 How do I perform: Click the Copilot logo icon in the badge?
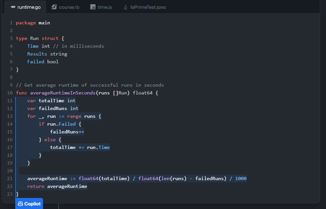pyautogui.click(x=20, y=204)
